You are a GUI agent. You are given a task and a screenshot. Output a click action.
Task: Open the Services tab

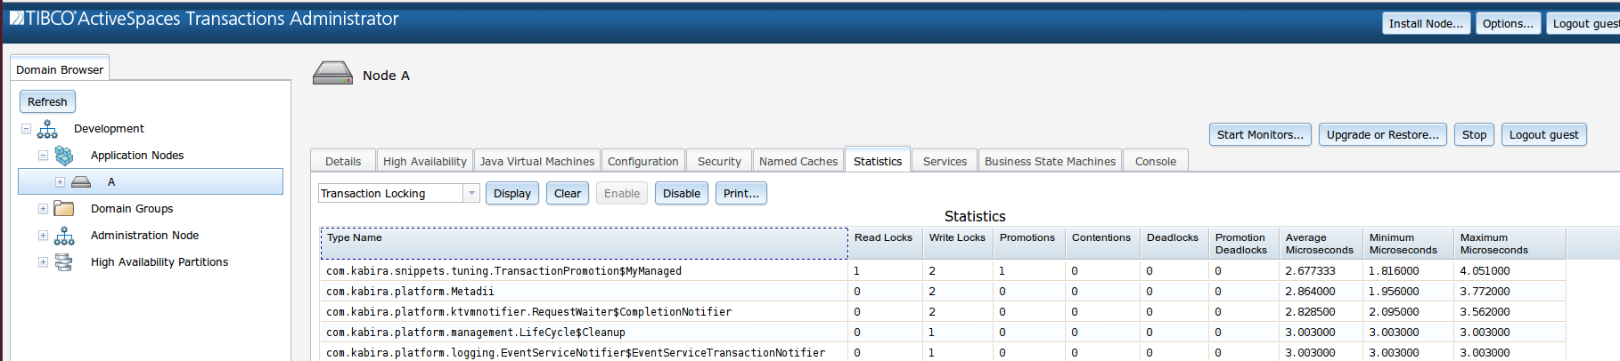coord(945,161)
